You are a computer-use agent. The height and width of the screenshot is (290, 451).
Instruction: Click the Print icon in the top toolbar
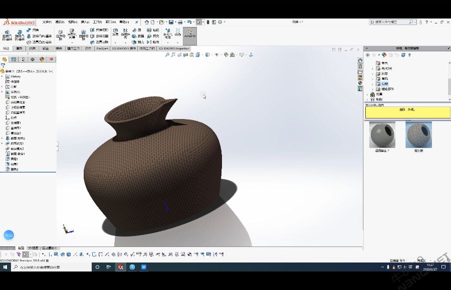point(180,22)
